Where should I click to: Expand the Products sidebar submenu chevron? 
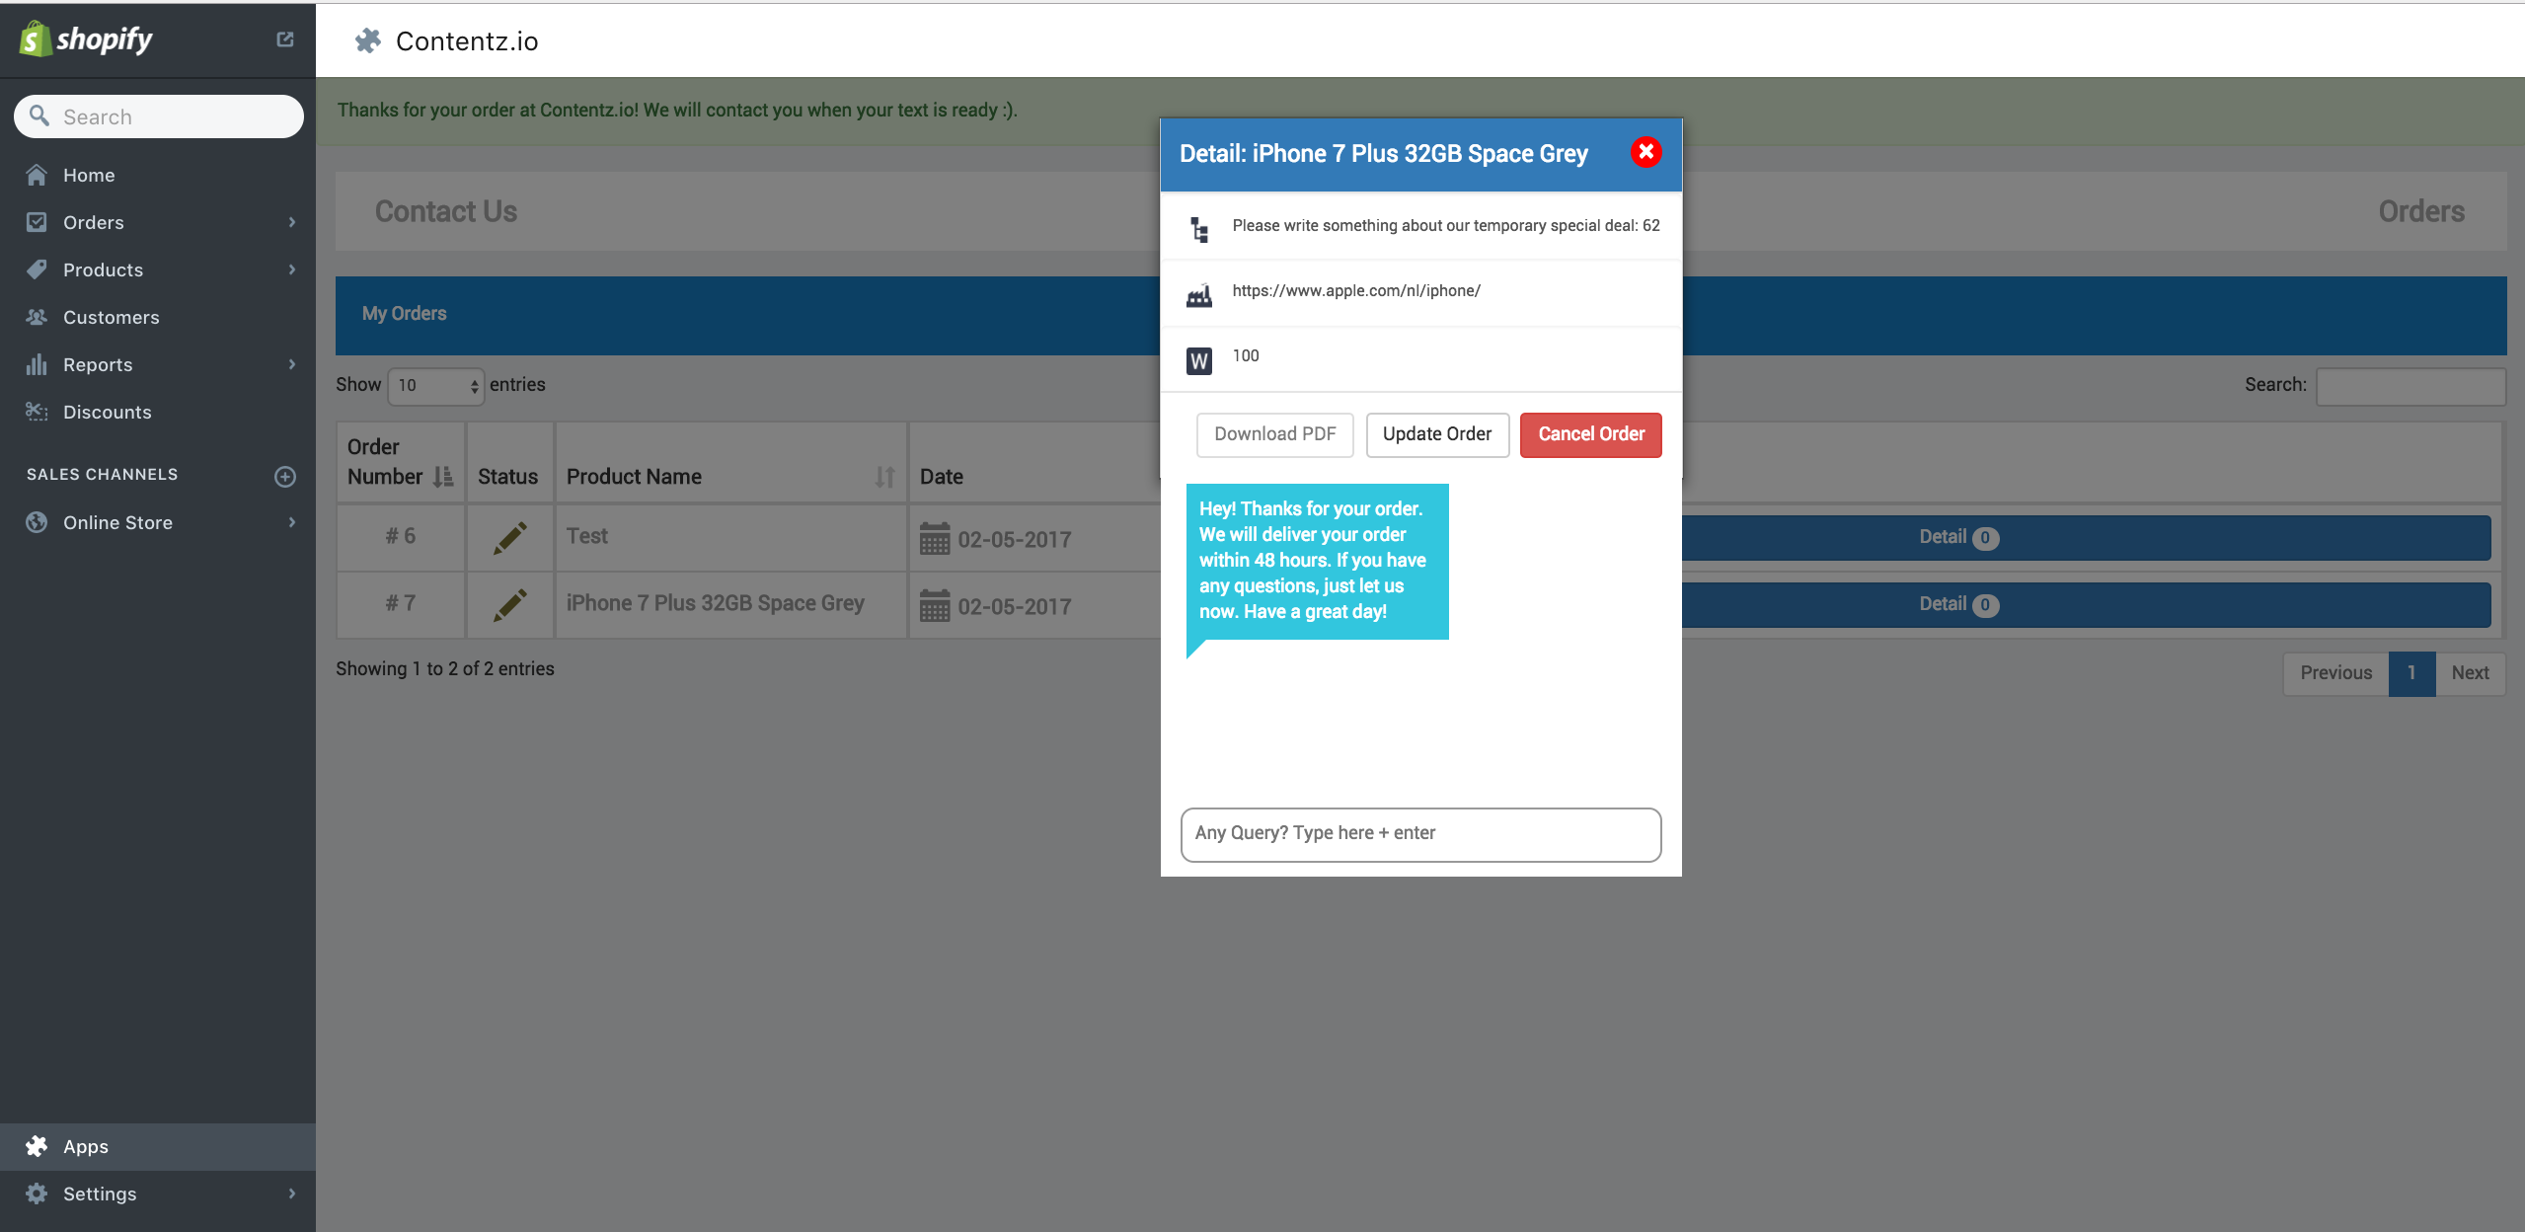click(x=292, y=269)
